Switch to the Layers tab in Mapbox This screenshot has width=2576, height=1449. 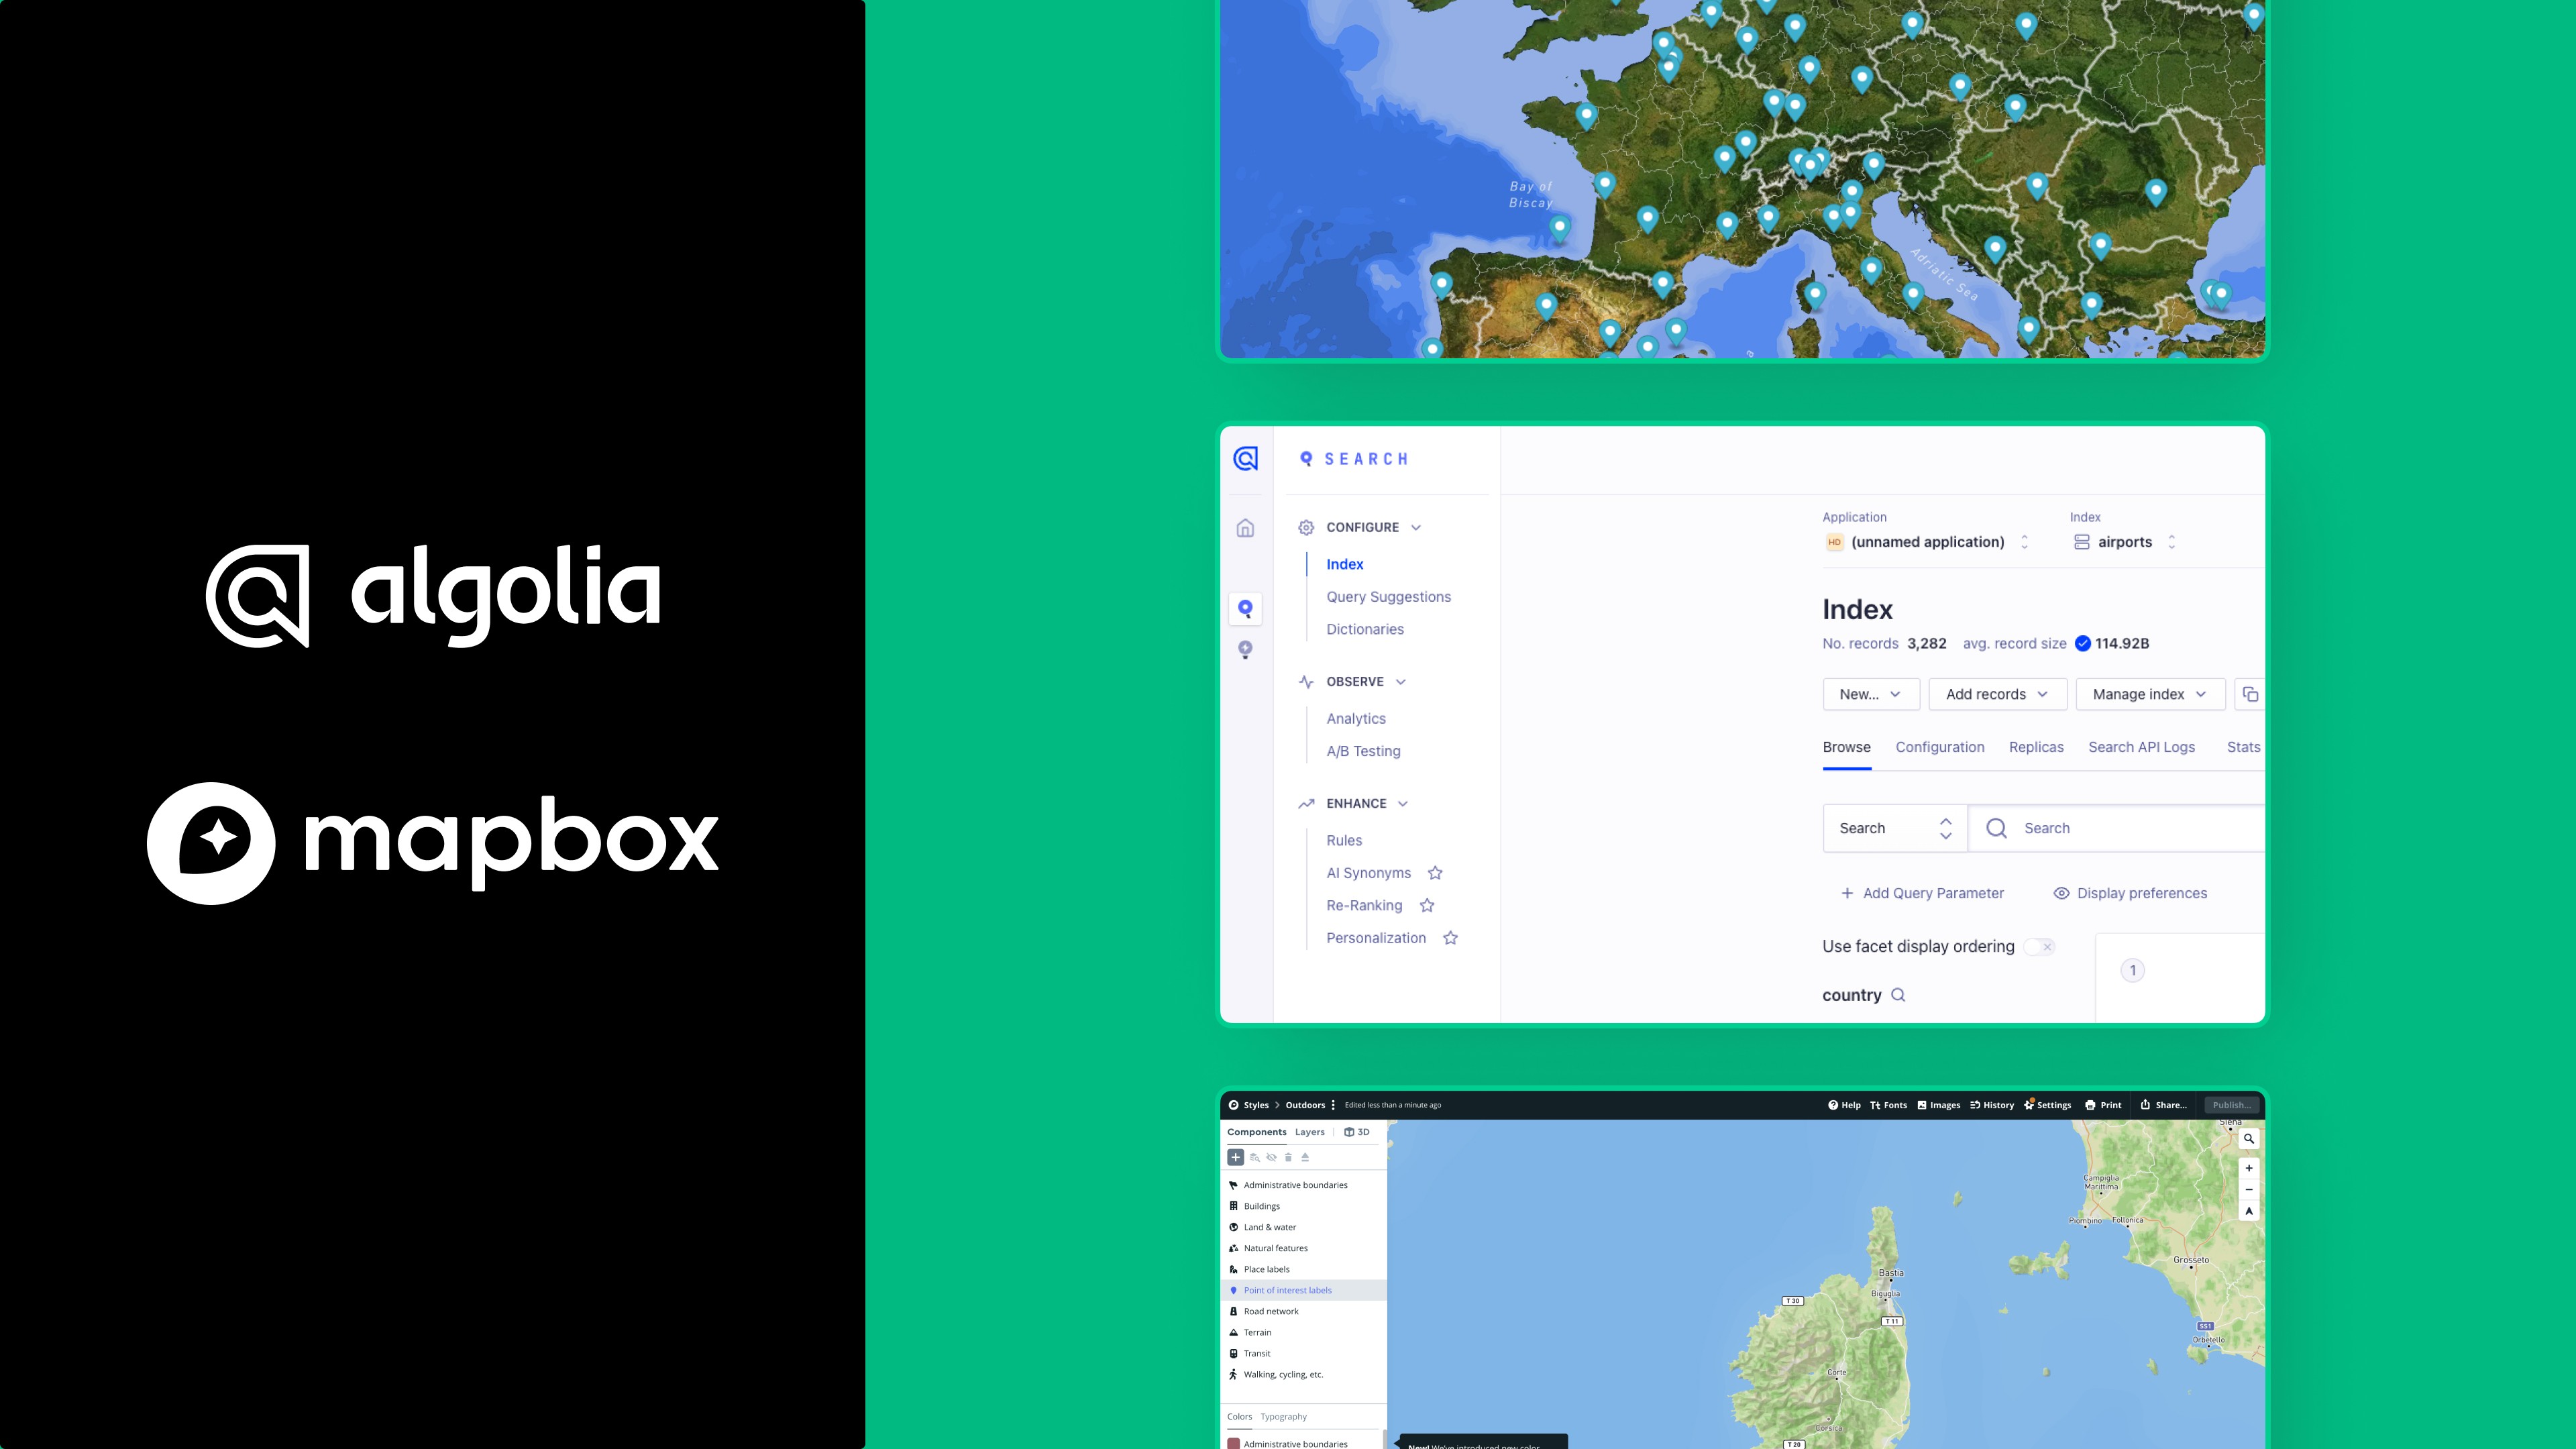coord(1310,1132)
